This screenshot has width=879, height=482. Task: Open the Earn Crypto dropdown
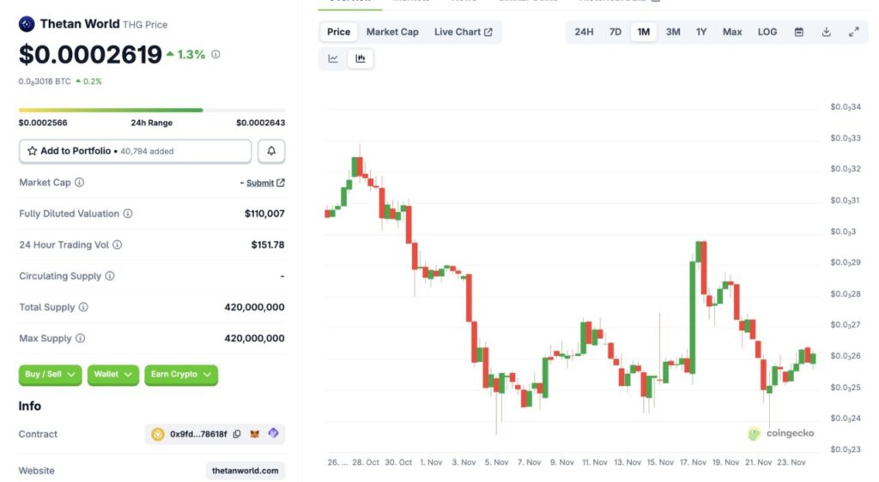180,375
